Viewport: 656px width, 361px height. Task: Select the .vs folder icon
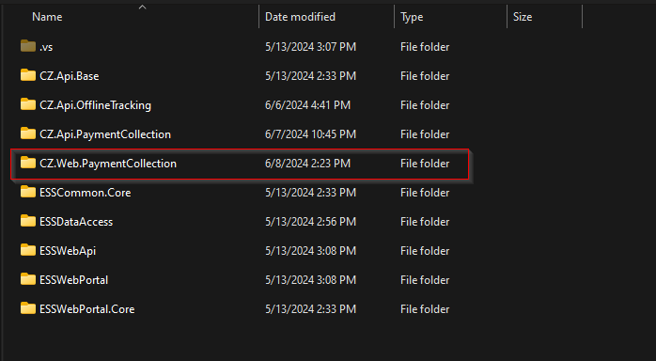(28, 46)
